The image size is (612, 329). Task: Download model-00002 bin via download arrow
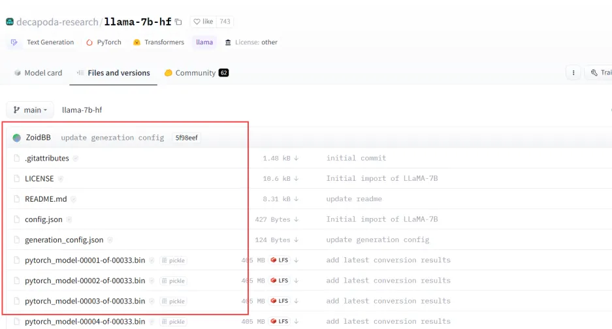pyautogui.click(x=297, y=281)
